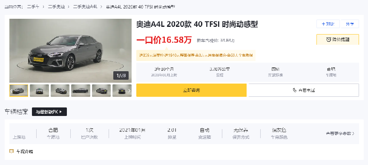This screenshot has height=165, width=368.
Task: Select the second car thumbnail
Action: pos(40,90)
